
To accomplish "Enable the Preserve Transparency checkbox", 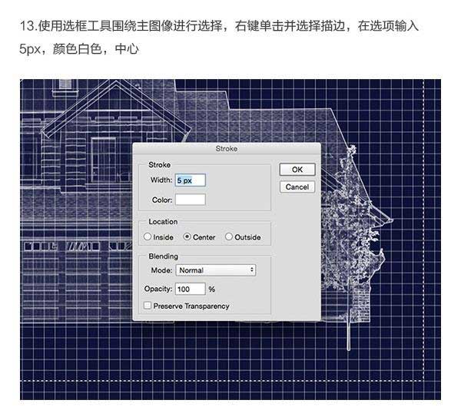I will [x=148, y=306].
